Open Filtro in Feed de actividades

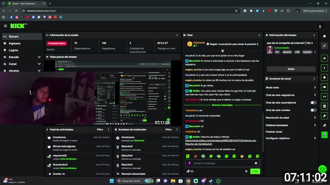(x=100, y=130)
